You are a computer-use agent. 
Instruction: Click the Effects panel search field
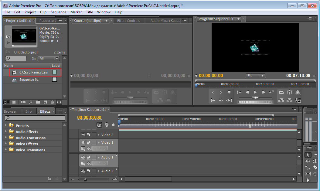35,118
